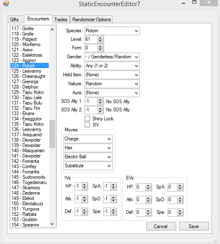Select encounter 132 - Tapu Fini
This screenshot has width=220, height=244.
tap(30, 108)
